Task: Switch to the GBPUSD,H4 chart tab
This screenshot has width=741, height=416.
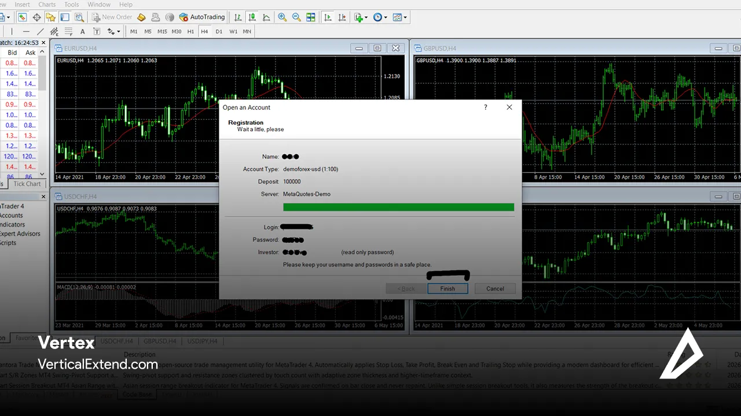Action: (160, 341)
